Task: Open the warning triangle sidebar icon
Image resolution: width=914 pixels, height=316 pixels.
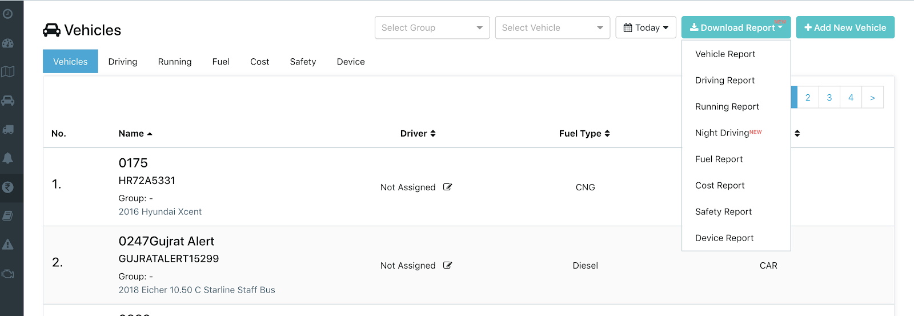Action: click(x=8, y=245)
